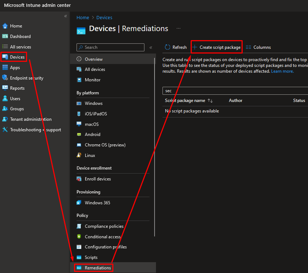This screenshot has height=273, width=308.
Task: Click the Linux penguin icon
Action: click(79, 155)
